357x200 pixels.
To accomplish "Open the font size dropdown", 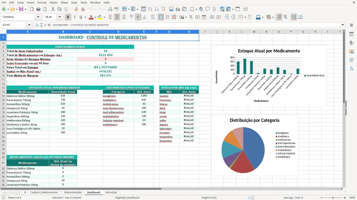I will [59, 17].
